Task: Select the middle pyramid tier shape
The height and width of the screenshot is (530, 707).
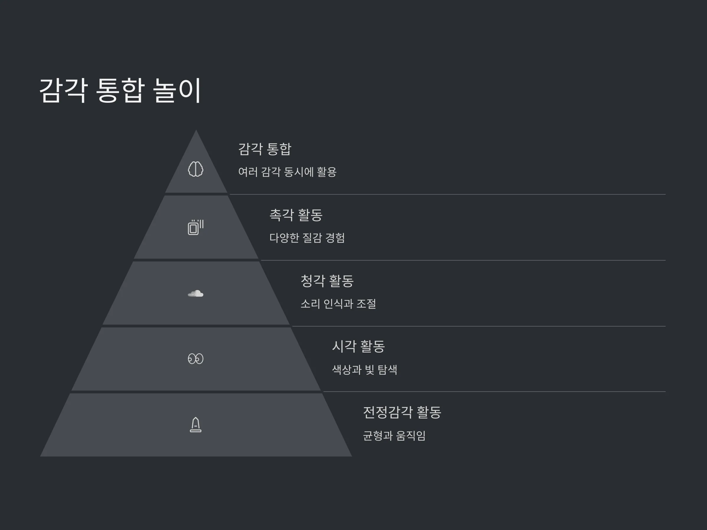Action: pos(196,293)
